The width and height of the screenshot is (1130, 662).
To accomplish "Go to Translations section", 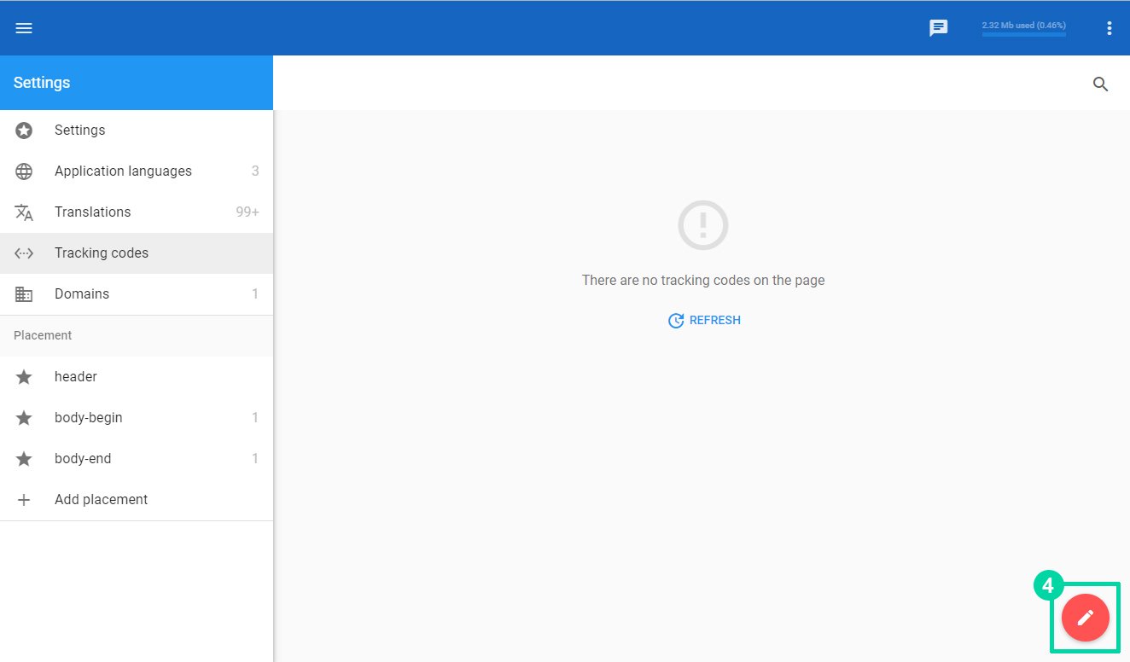I will pyautogui.click(x=137, y=212).
